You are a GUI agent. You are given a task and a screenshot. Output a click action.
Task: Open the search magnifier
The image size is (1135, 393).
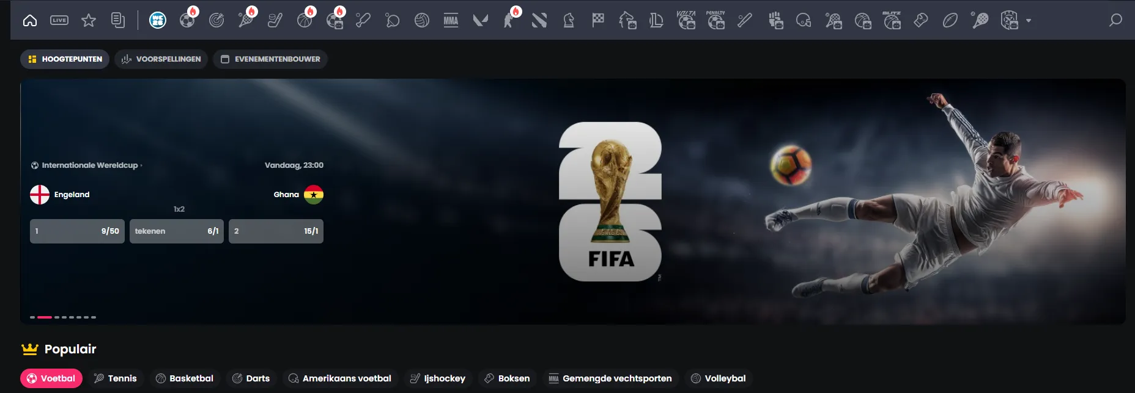1115,20
